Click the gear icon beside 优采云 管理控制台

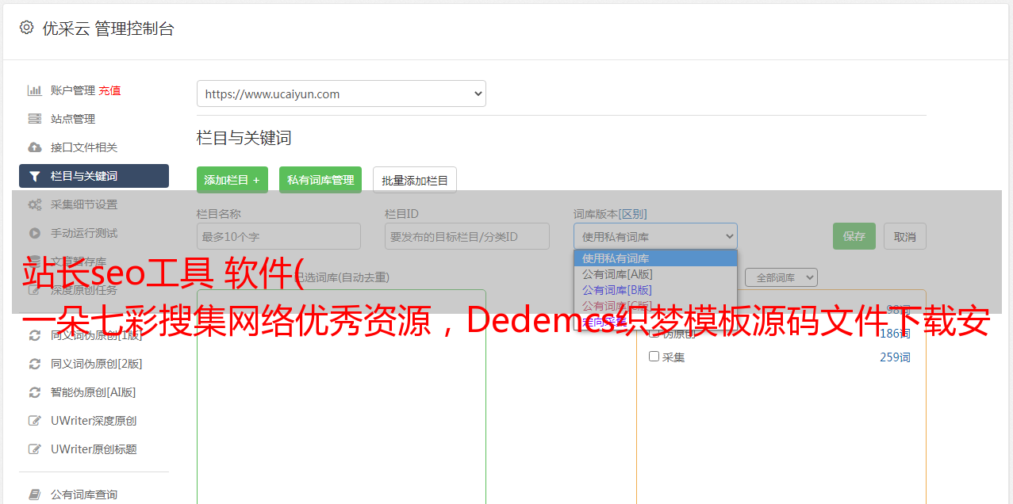(x=26, y=28)
